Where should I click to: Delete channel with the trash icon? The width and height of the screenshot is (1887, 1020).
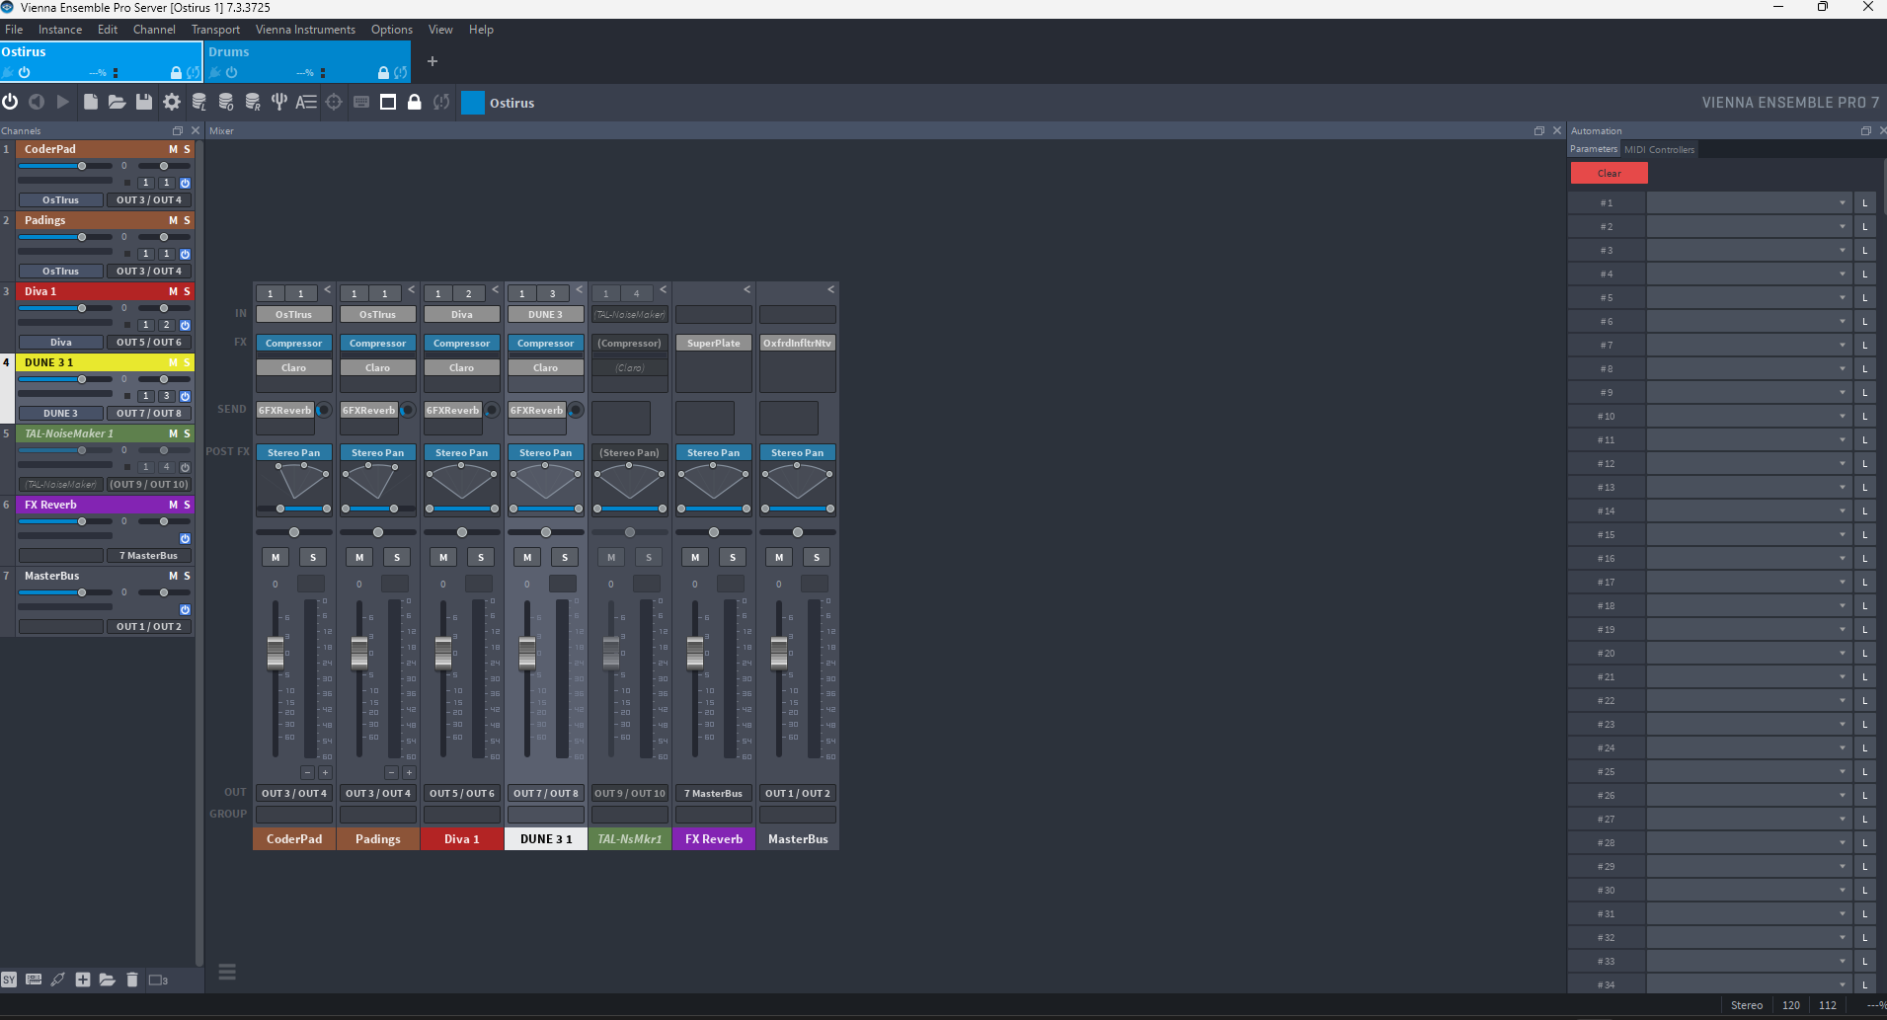pos(132,980)
